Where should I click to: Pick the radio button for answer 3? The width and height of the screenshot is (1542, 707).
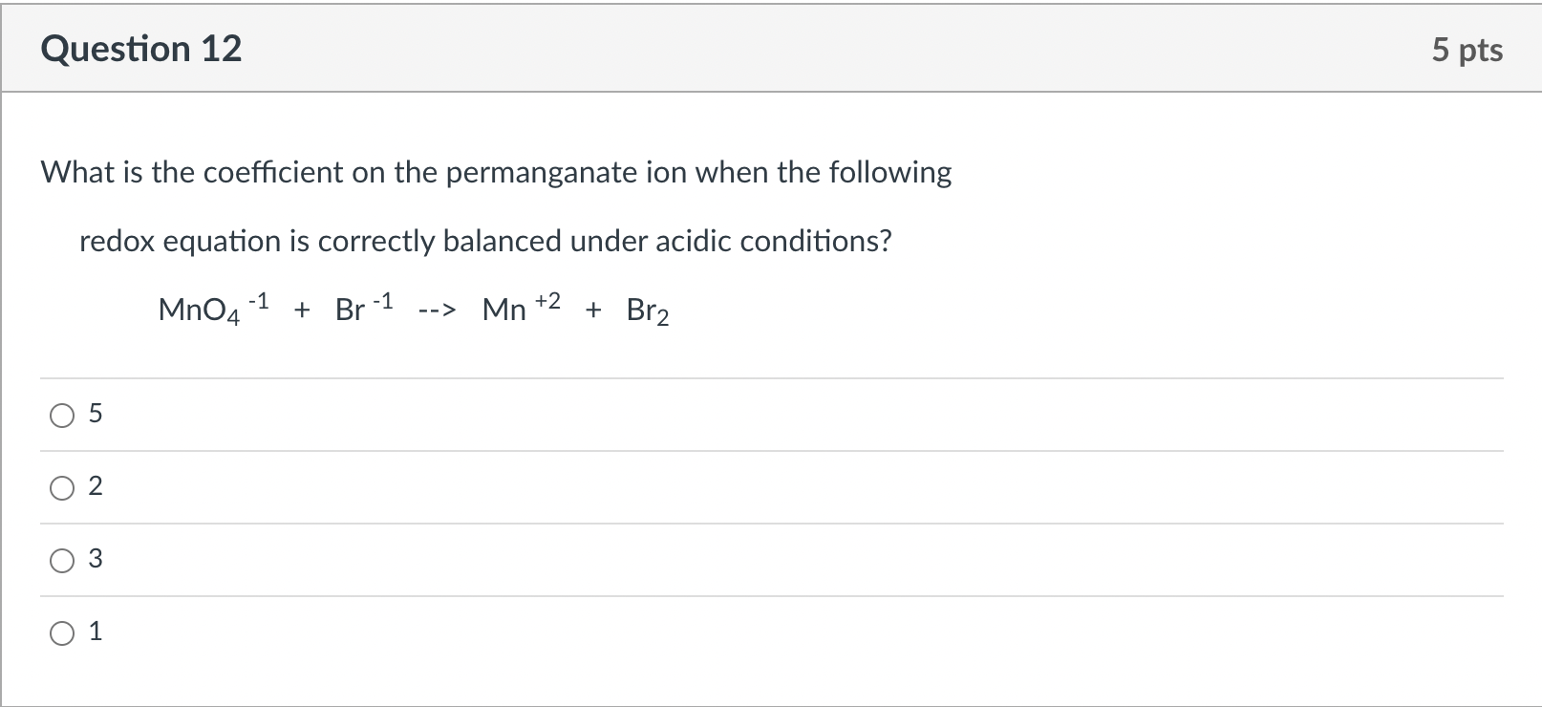[x=62, y=560]
